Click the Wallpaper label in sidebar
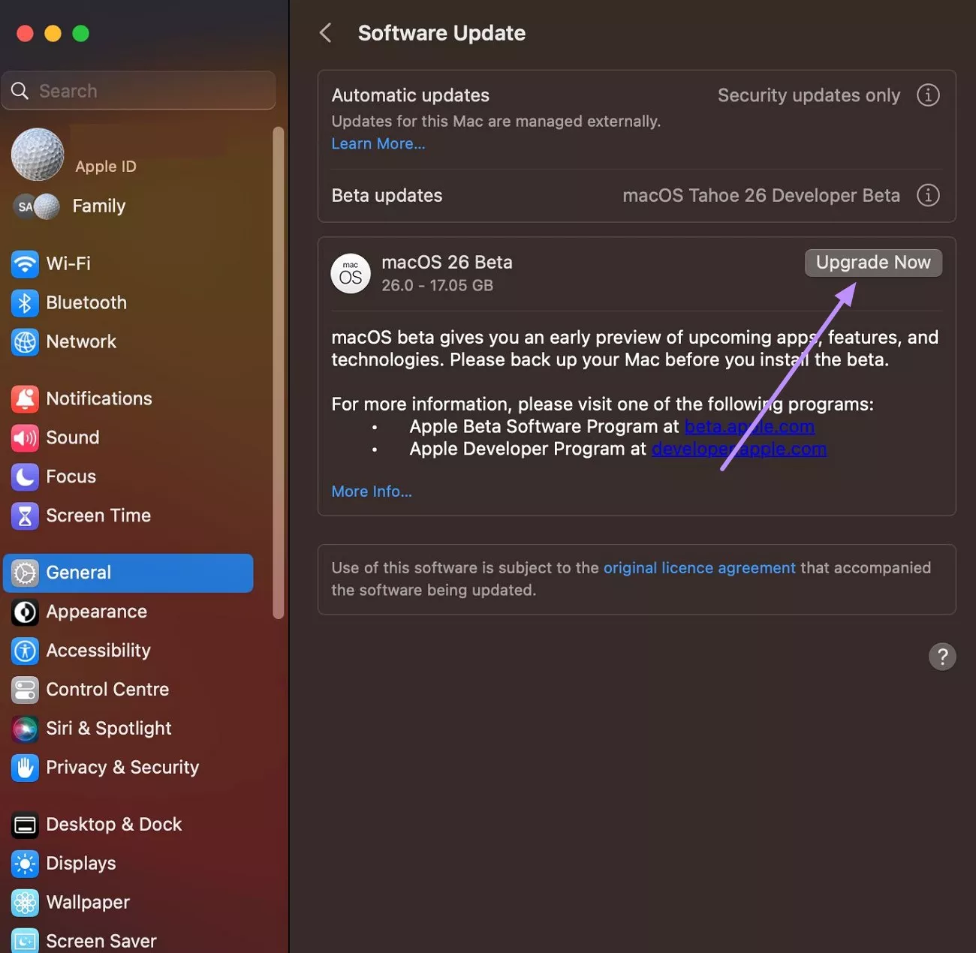 tap(88, 903)
